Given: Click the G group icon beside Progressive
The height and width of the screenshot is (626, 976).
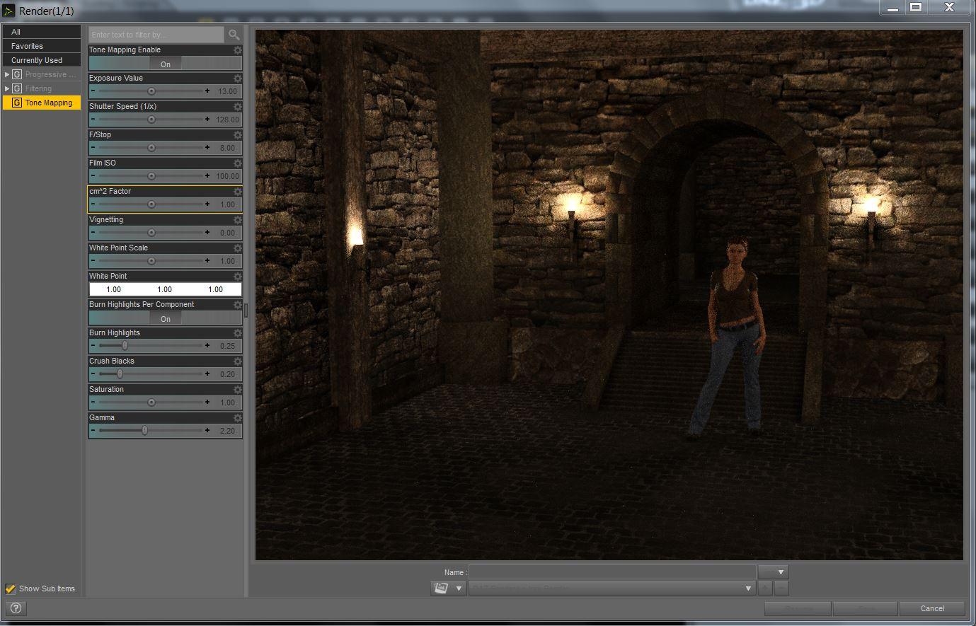Looking at the screenshot, I should pos(17,74).
